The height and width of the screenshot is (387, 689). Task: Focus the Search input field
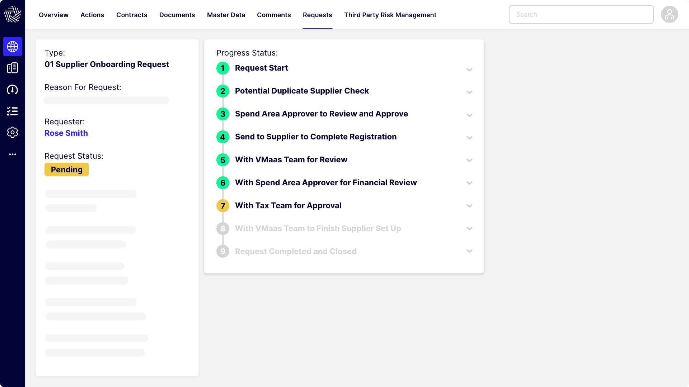[581, 15]
